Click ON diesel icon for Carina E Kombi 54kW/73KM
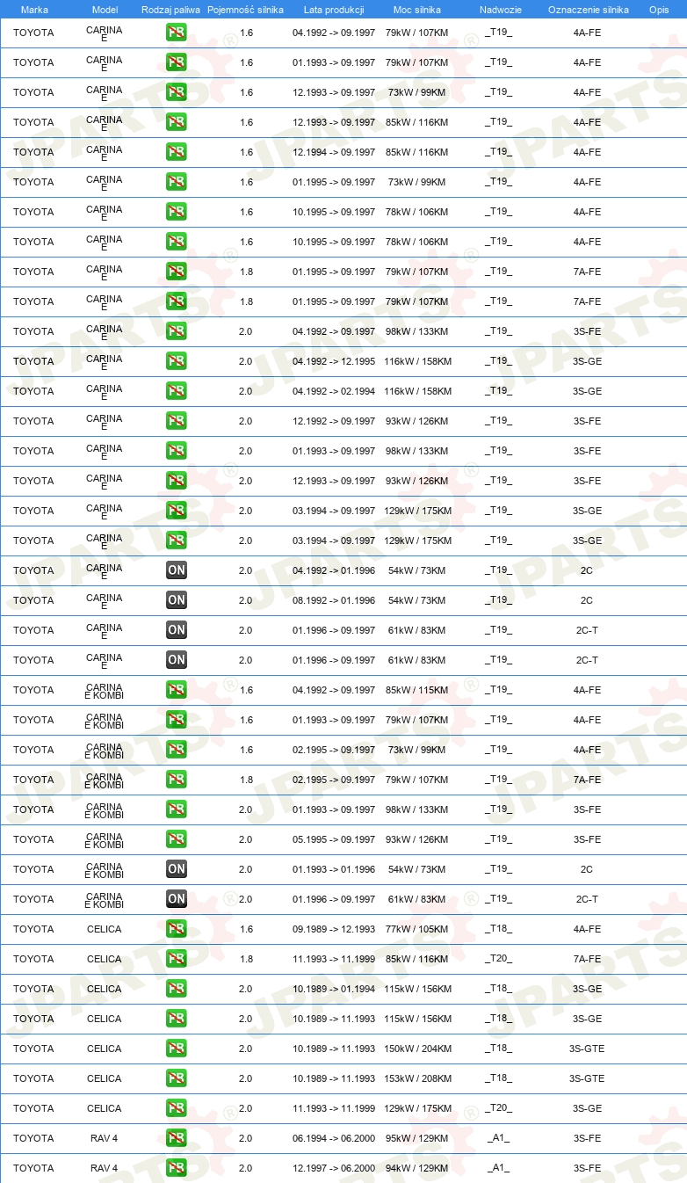The height and width of the screenshot is (1183, 687). [176, 869]
